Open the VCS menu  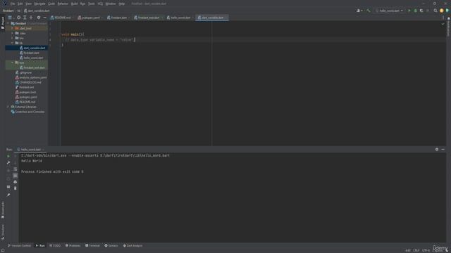(100, 4)
